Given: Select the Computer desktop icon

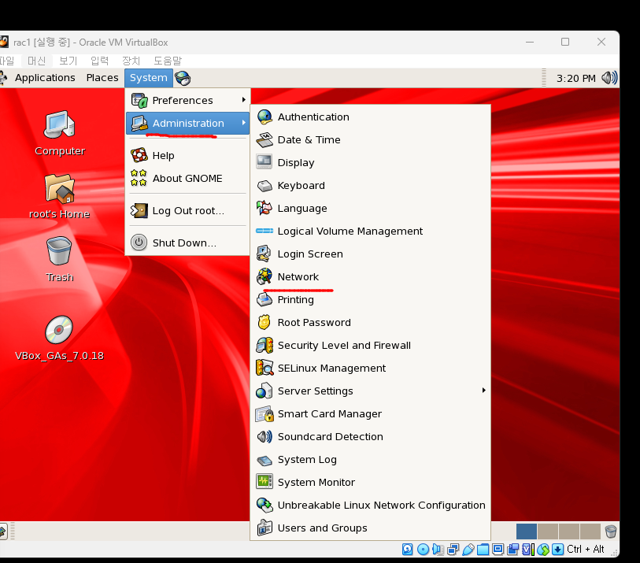Looking at the screenshot, I should coord(60,133).
